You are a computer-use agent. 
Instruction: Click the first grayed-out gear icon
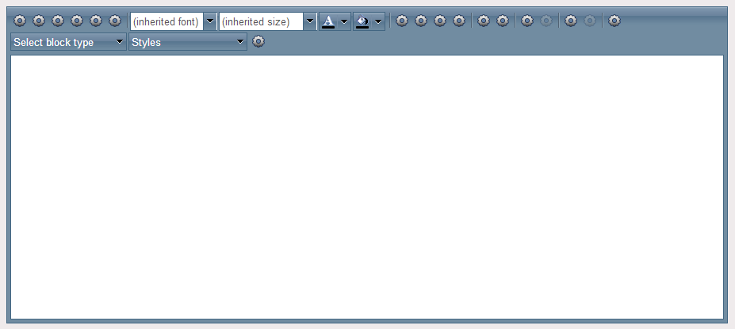[x=546, y=21]
